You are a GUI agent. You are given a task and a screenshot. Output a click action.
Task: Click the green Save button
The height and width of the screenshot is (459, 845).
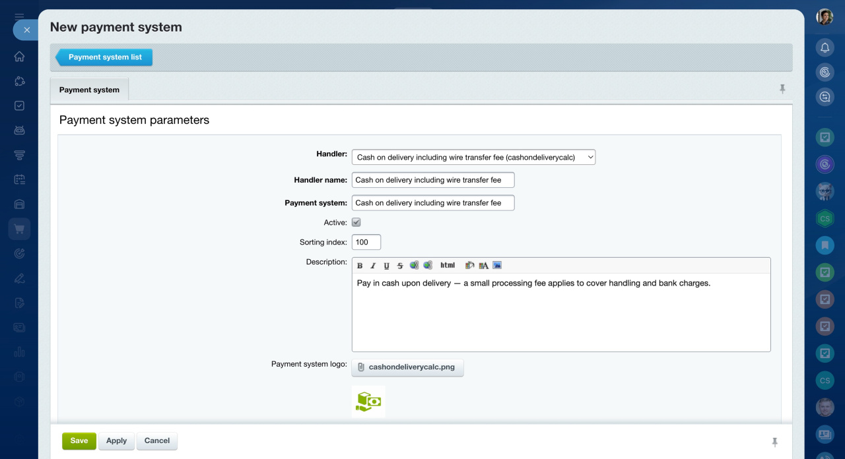pos(79,441)
